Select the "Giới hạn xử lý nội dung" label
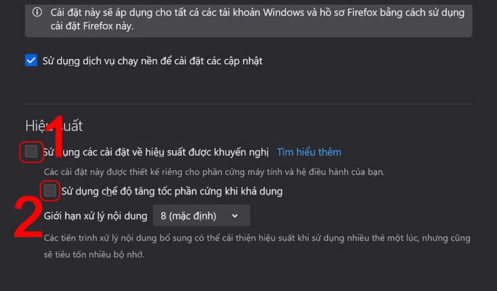Viewport: 497px width, 291px height. tap(95, 216)
